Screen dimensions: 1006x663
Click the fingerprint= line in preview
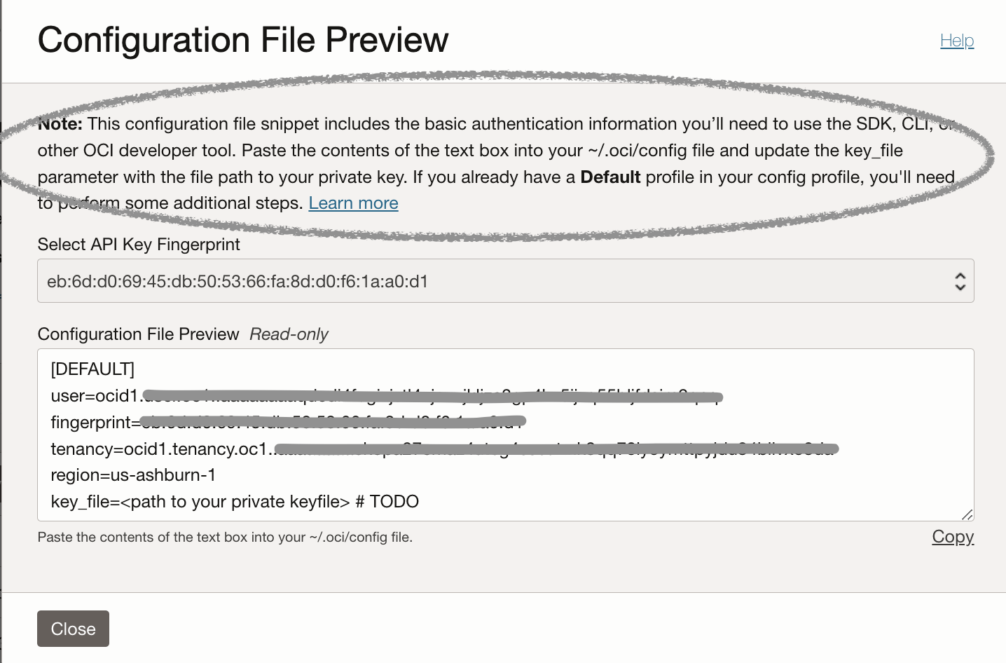pyautogui.click(x=288, y=423)
